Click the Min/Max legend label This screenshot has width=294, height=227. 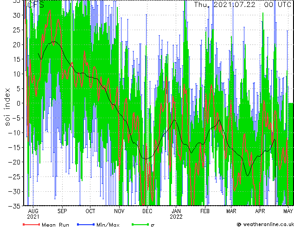pyautogui.click(x=108, y=225)
